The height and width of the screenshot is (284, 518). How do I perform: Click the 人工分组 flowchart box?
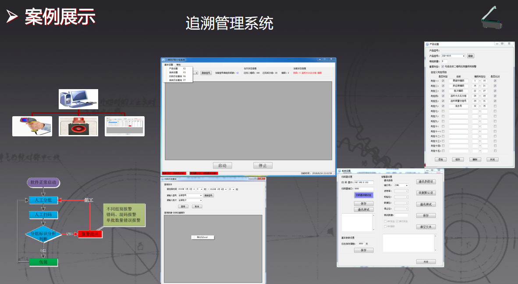tap(43, 200)
